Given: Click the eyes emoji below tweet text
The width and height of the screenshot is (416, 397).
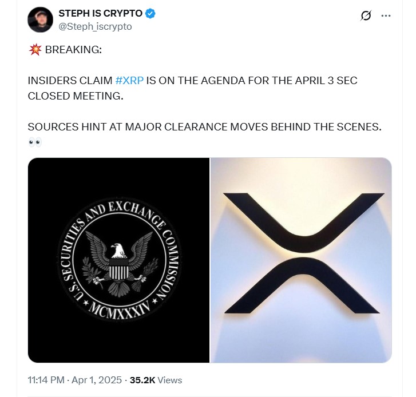Looking at the screenshot, I should tap(35, 142).
